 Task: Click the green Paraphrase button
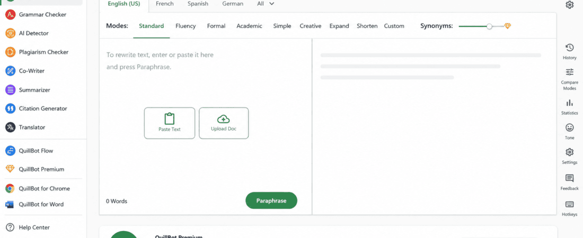271,200
